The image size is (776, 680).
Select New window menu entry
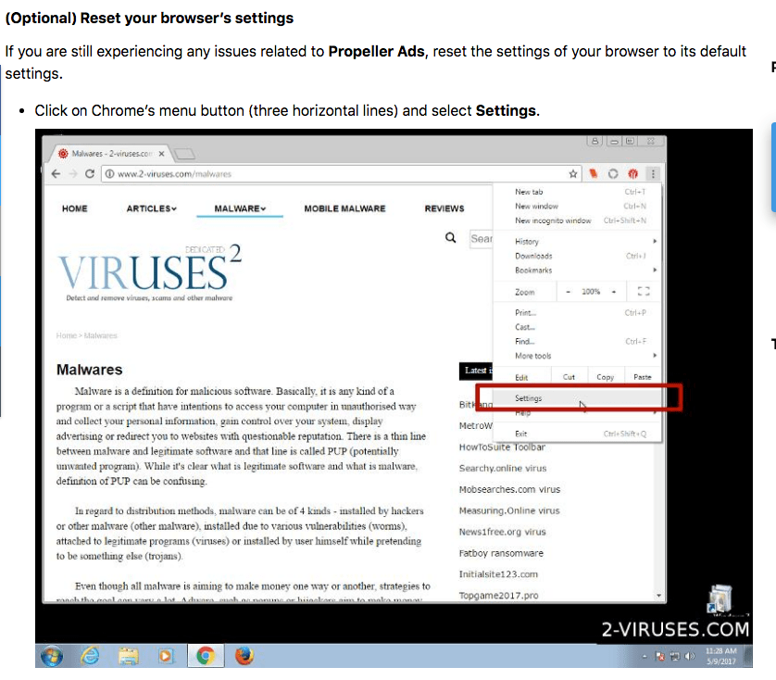[577, 206]
